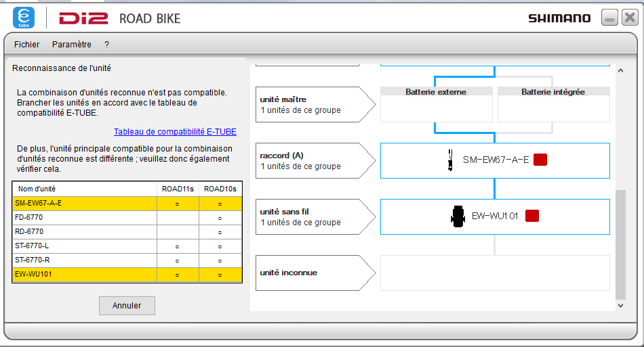Open the ? help menu
The height and width of the screenshot is (347, 644).
click(106, 45)
